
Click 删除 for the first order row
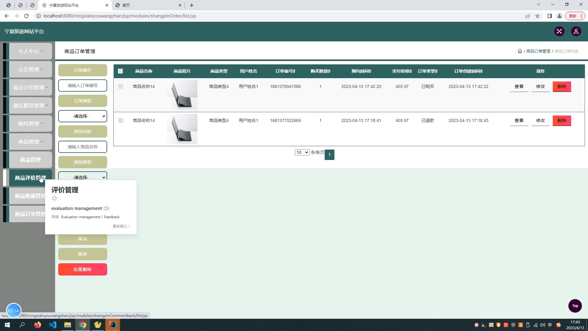pos(562,86)
